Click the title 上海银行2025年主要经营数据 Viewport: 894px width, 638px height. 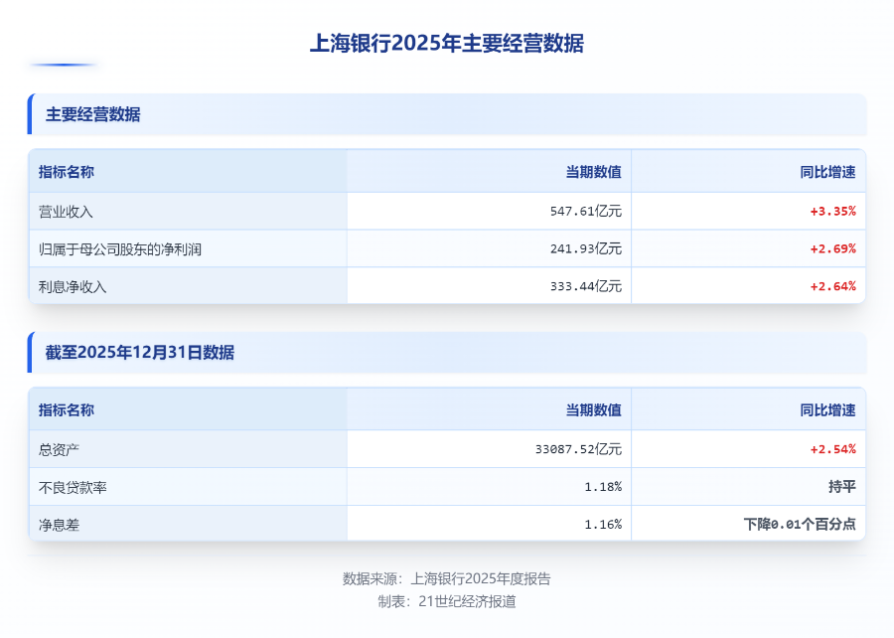click(x=447, y=44)
